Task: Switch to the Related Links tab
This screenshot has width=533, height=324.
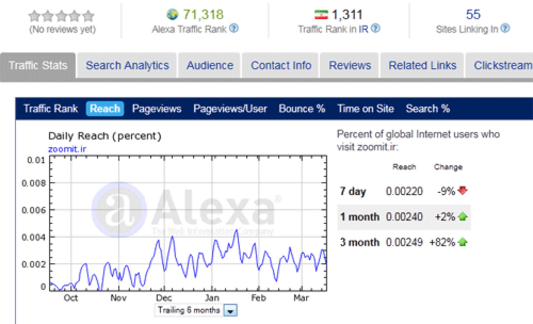Action: (422, 66)
